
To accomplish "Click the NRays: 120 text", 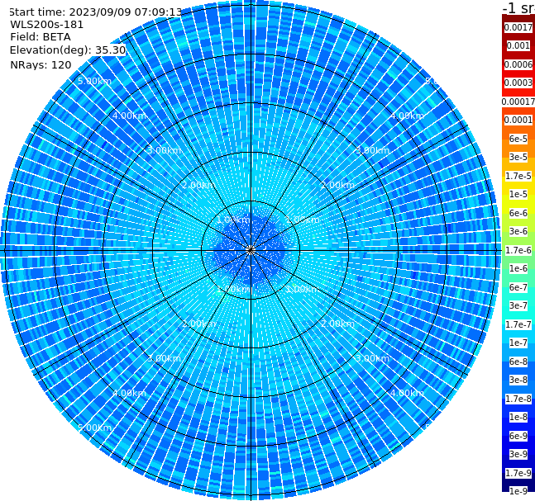I will pos(41,64).
